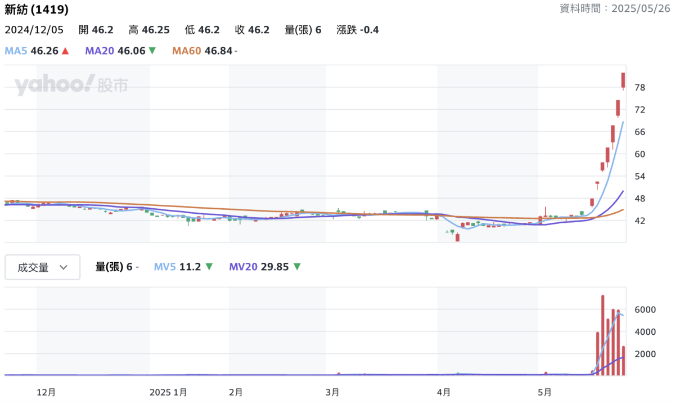Click the 資料時間 2025/05/26 timestamp
This screenshot has height=404, width=675.
coord(615,8)
